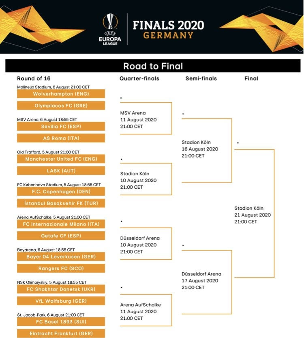The width and height of the screenshot is (304, 338).
Task: Click VfL Wolfsburg (GER) team box
Action: (61, 301)
